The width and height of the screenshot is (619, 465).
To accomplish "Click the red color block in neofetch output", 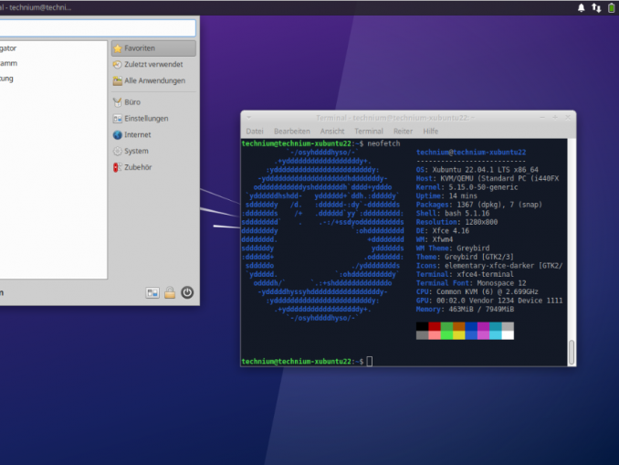I will tap(435, 326).
